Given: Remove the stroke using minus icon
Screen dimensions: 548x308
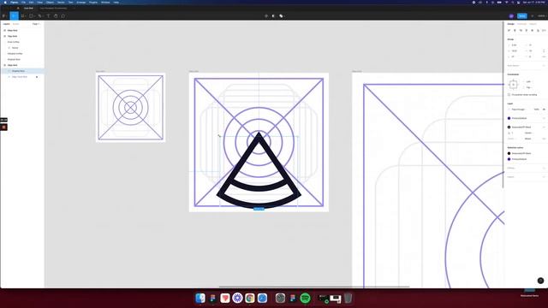Looking at the screenshot, I should coord(544,127).
